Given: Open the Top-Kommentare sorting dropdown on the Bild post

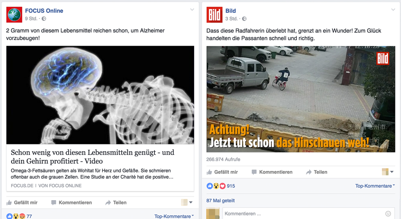Looking at the screenshot, I should click(x=375, y=186).
